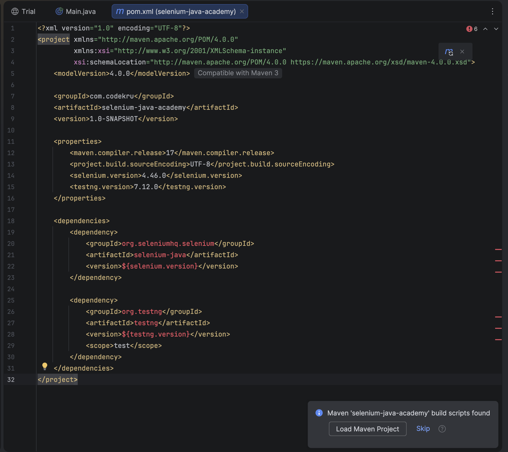Click the 'Compatible with Maven 3' inlay hint
Screen dimensions: 508x452
pyautogui.click(x=238, y=73)
